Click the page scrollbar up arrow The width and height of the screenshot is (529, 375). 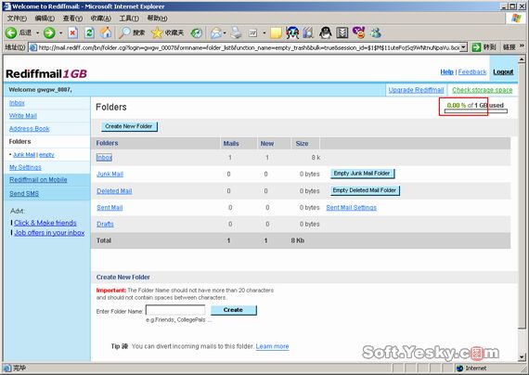pyautogui.click(x=522, y=59)
